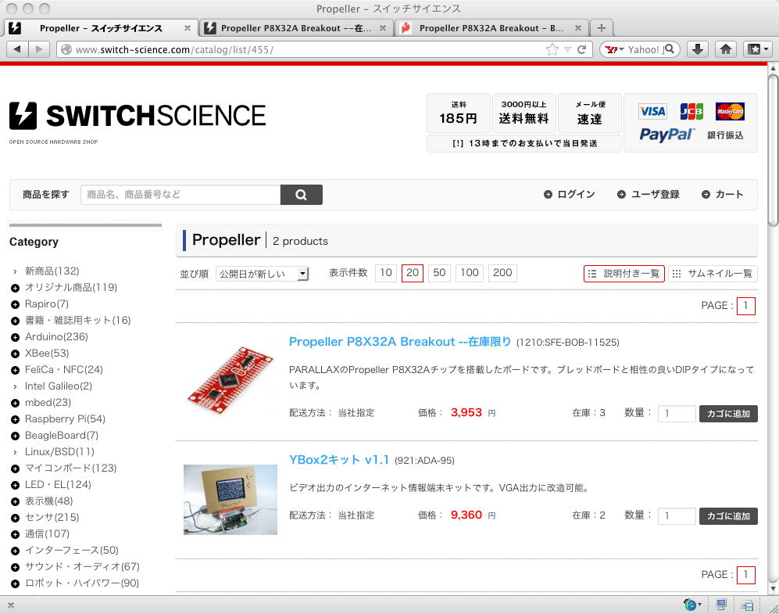Open the YBox2 kit product thumbnail
Viewport: 779px width, 614px height.
(230, 500)
